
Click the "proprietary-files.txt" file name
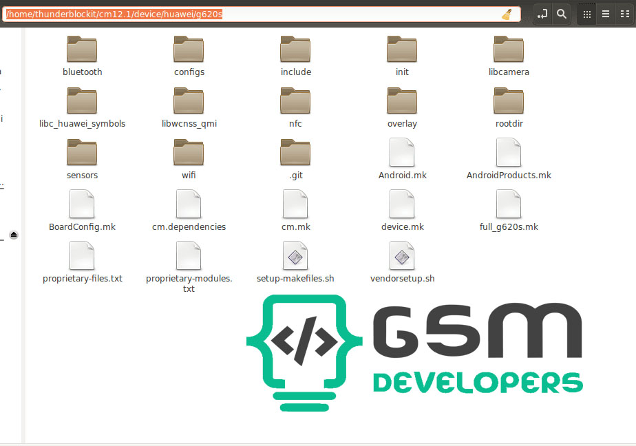[83, 279]
